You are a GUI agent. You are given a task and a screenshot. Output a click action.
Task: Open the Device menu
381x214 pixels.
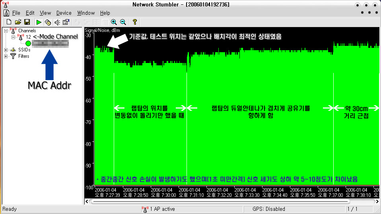point(64,13)
